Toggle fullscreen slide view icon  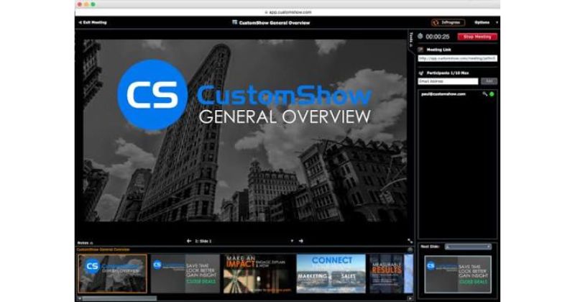pos(410,241)
